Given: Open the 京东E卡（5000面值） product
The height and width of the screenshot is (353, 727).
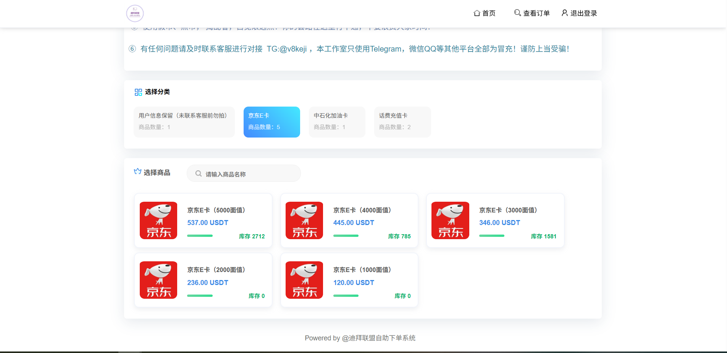Looking at the screenshot, I should point(216,210).
